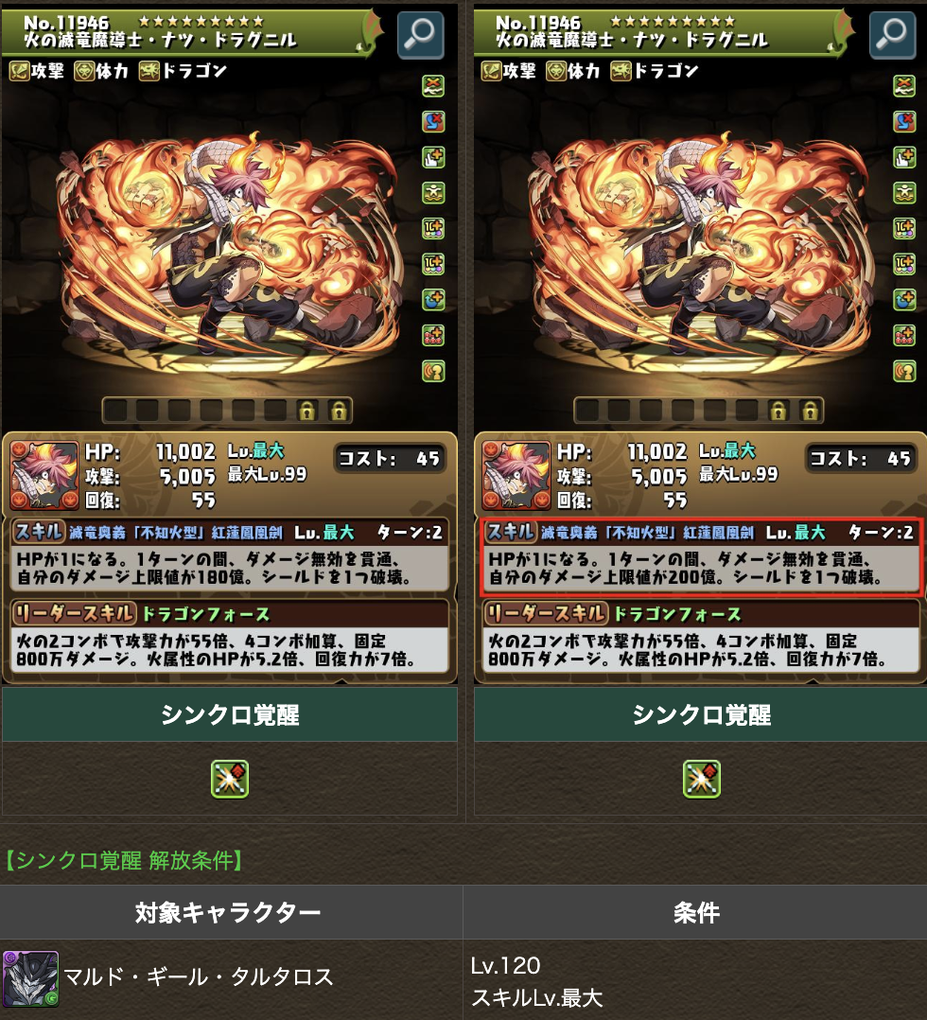Tap the first locked latent slot, left card
This screenshot has width=927, height=1020.
point(307,411)
